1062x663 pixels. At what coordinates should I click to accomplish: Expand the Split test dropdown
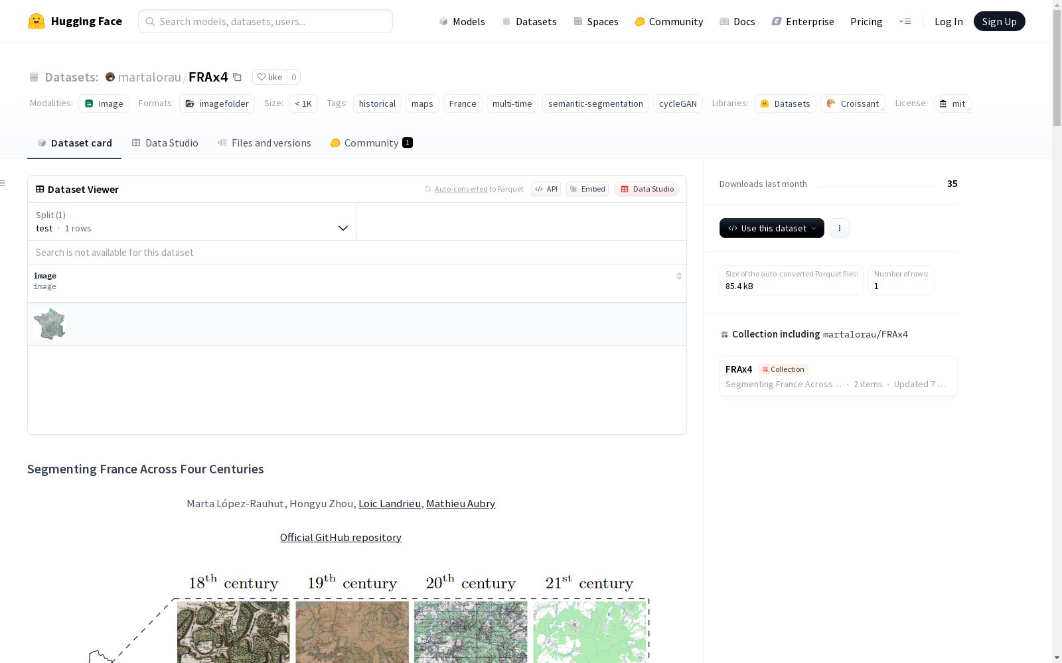tap(192, 221)
